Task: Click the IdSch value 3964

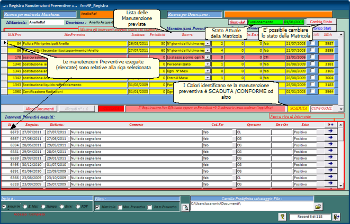Action: (x=326, y=92)
